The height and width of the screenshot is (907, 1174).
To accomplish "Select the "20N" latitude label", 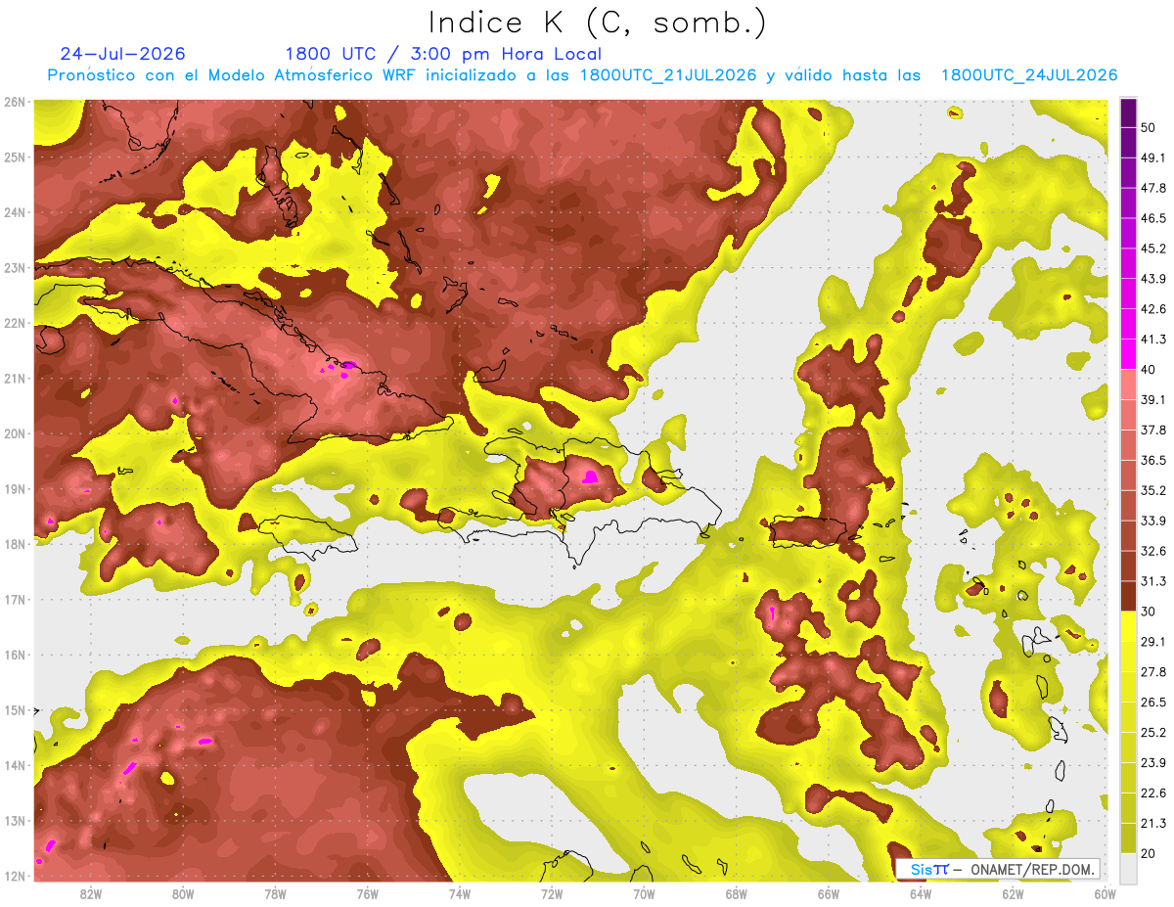I will click(x=14, y=433).
